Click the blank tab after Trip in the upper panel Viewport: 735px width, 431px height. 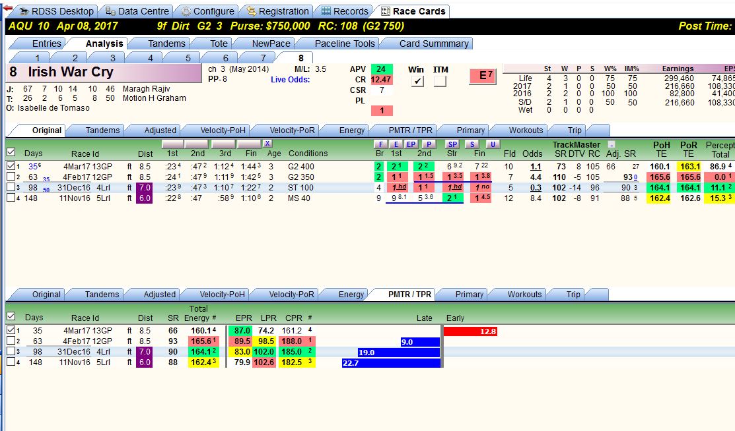(x=598, y=130)
